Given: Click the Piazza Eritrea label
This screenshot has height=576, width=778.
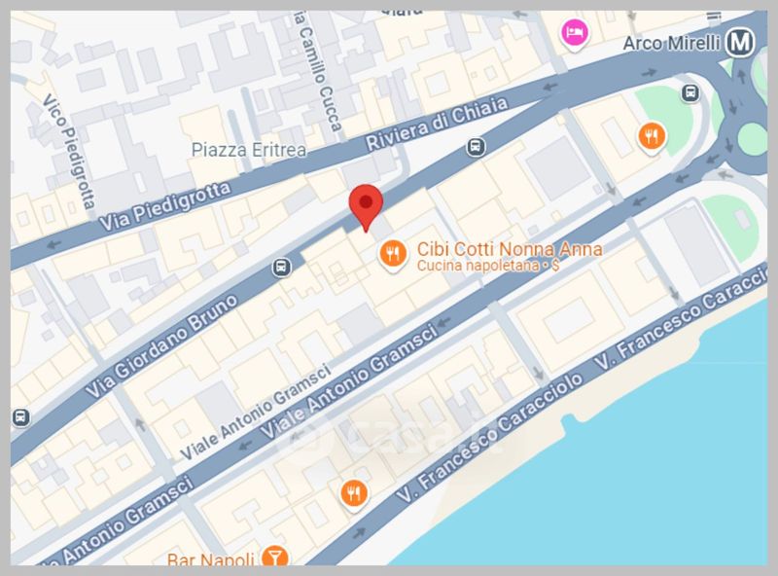Looking at the screenshot, I should click(249, 150).
